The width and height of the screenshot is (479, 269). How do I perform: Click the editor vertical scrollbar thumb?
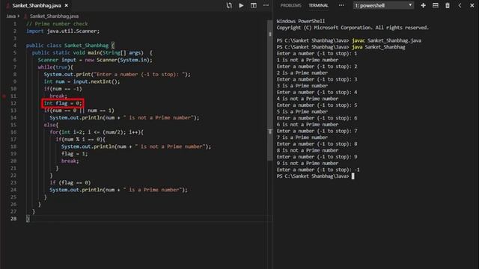(x=269, y=90)
